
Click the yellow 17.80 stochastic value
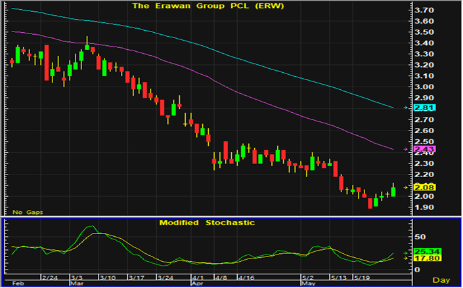click(428, 258)
